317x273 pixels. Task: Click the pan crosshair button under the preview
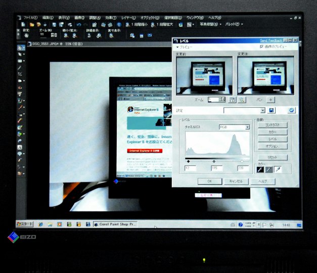point(270,100)
